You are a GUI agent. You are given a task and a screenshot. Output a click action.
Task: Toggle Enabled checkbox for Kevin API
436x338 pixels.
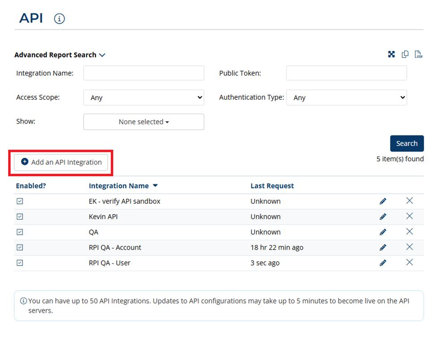(x=20, y=217)
